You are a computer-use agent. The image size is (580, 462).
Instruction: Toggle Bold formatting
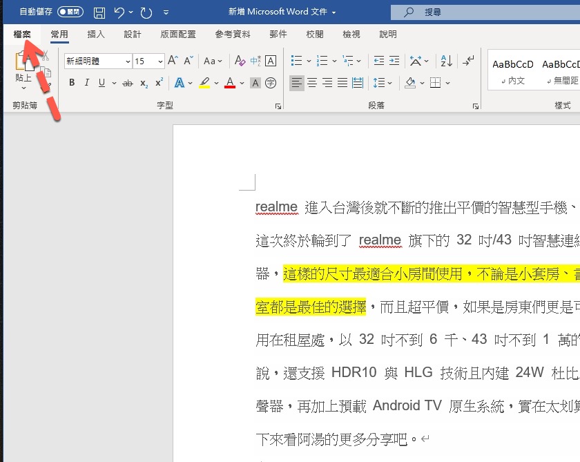coord(72,84)
